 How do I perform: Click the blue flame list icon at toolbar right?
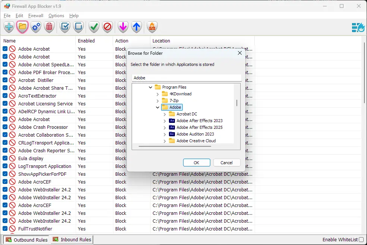point(358,27)
